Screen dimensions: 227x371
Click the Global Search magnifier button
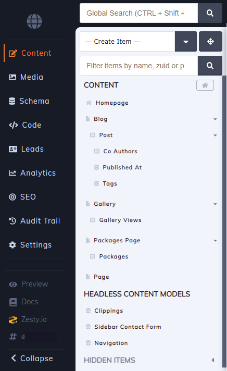(210, 13)
